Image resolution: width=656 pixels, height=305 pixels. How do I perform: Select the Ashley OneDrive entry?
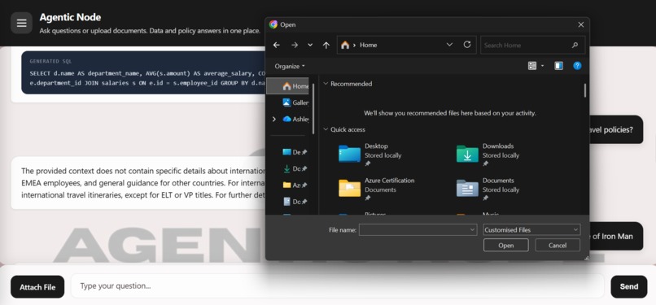pos(295,119)
